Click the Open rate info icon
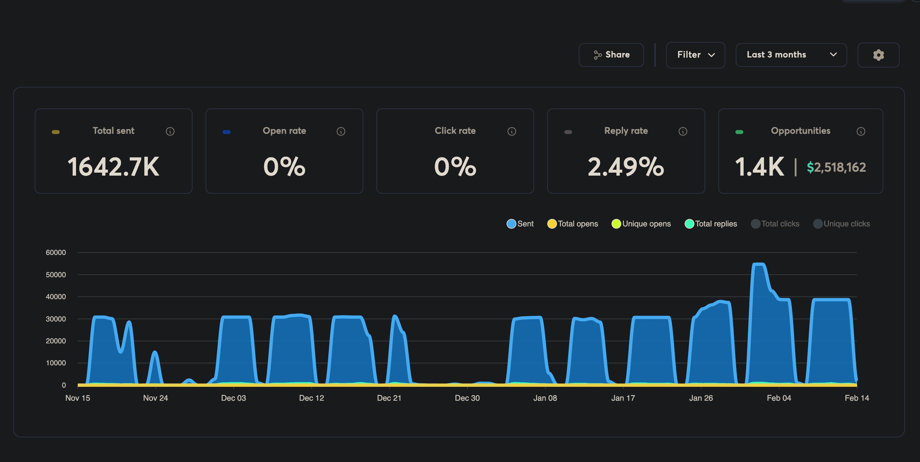Viewport: 920px width, 462px height. pyautogui.click(x=341, y=131)
